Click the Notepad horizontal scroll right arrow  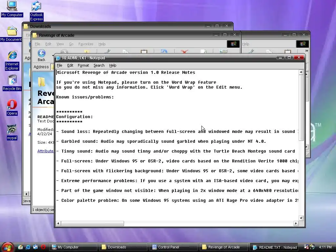[x=296, y=223]
